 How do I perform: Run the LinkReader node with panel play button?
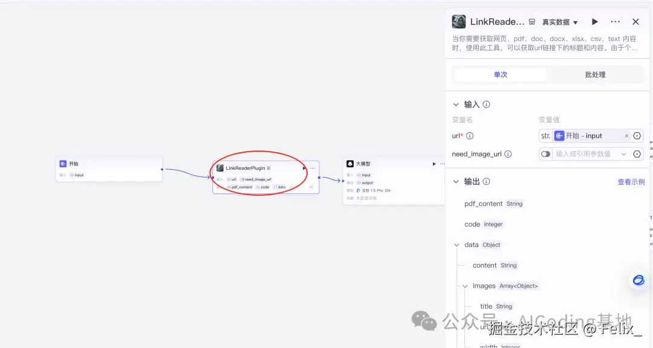pyautogui.click(x=595, y=22)
